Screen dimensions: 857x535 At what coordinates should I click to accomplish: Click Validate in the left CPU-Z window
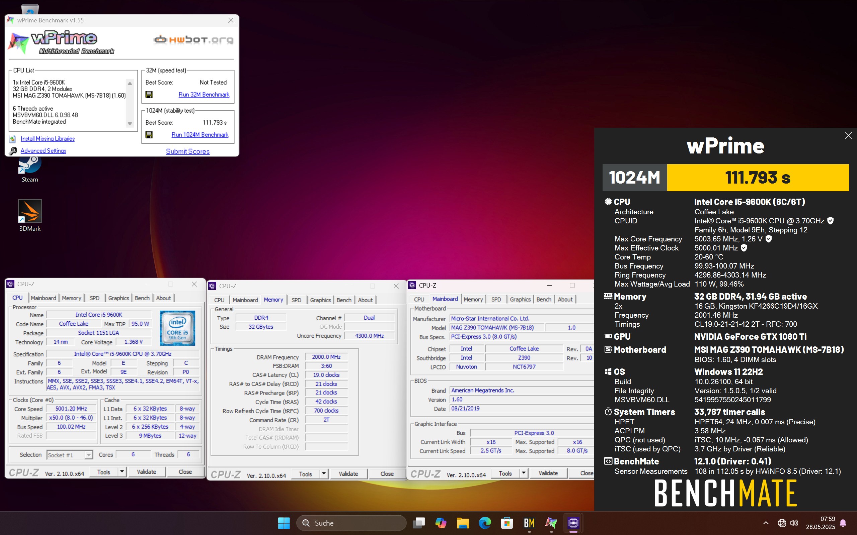146,472
